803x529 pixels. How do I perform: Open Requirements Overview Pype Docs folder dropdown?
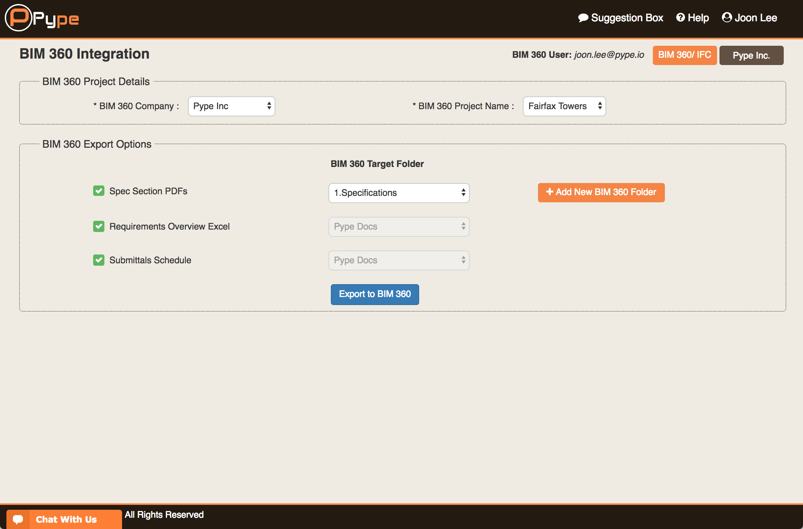[399, 227]
